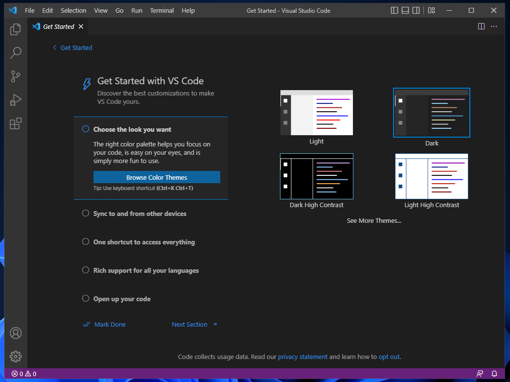Select the 'One shortcut to access everything' circle
Screen dimensions: 510x382
pyautogui.click(x=86, y=241)
